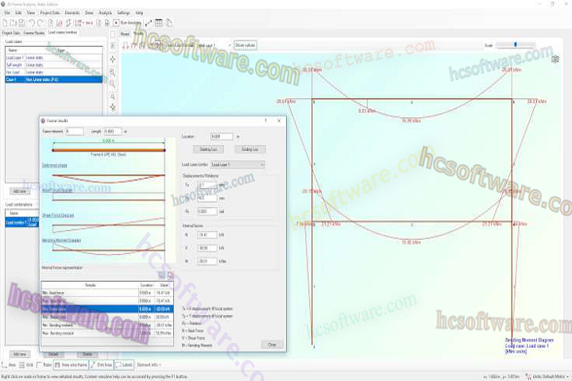
Task: Click the Shear Force Diagram link
Action: coord(58,215)
